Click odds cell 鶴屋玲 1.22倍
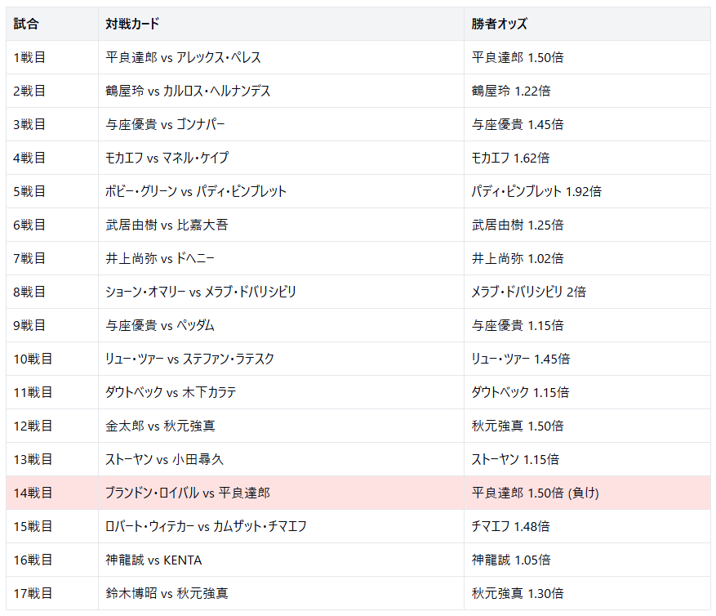 pos(517,91)
